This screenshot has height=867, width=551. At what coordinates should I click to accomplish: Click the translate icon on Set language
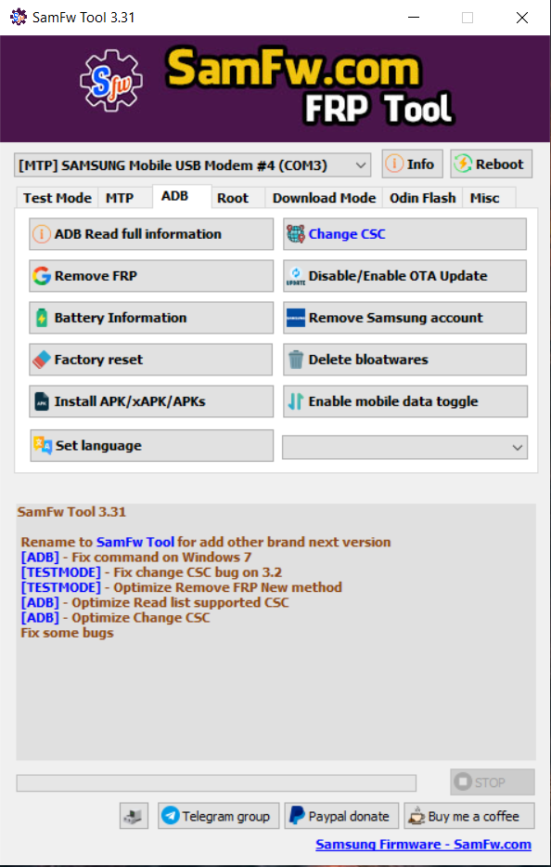43,446
